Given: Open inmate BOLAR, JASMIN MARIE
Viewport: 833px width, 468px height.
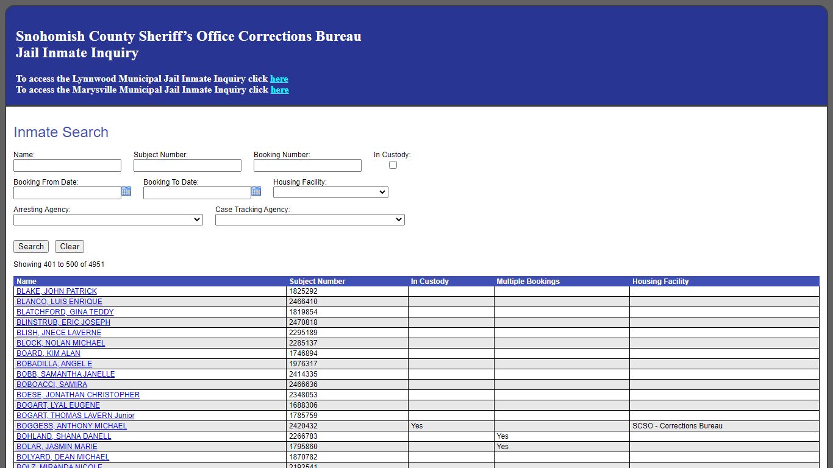Looking at the screenshot, I should pos(57,447).
